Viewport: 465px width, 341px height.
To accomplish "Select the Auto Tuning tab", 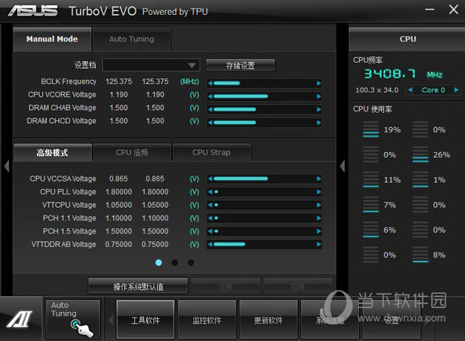I will [132, 39].
